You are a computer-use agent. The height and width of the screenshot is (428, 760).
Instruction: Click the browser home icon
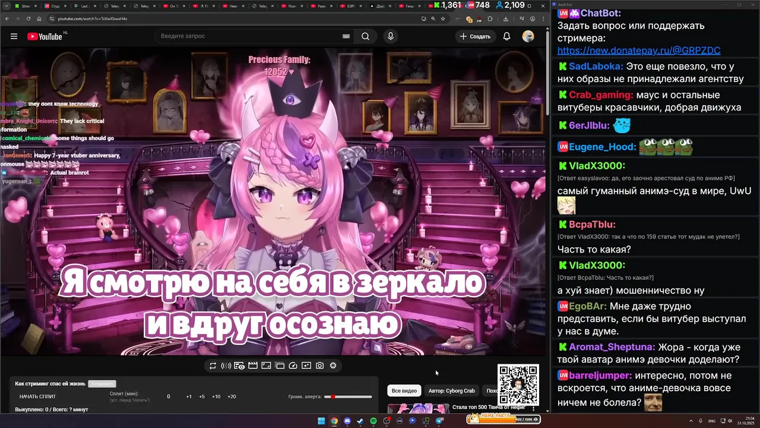pyautogui.click(x=38, y=18)
